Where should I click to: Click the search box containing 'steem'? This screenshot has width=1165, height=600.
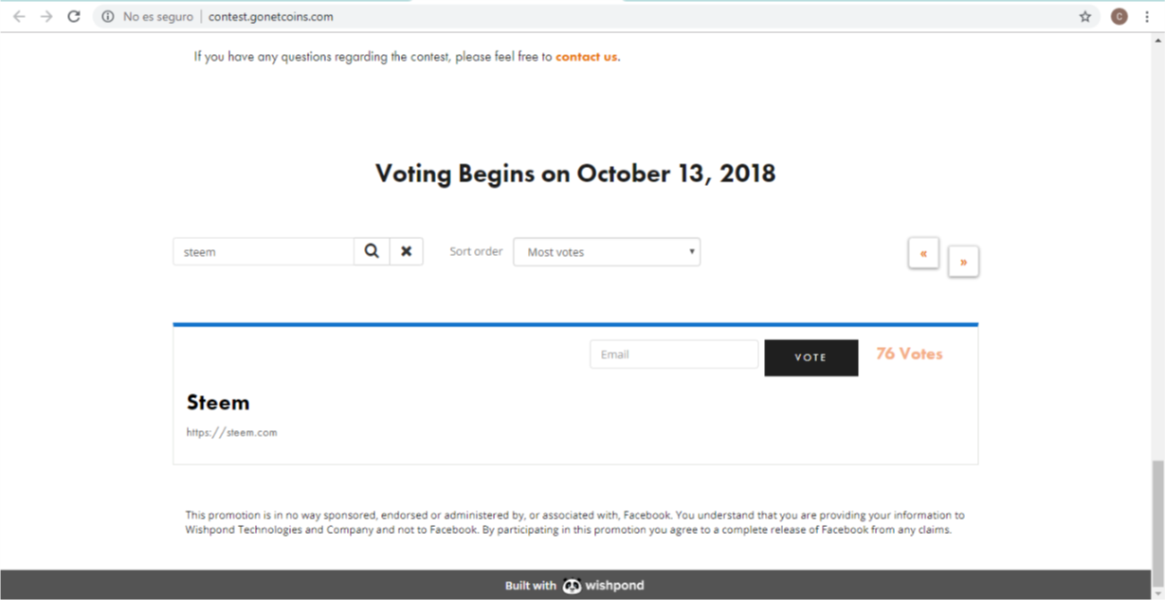tap(264, 252)
